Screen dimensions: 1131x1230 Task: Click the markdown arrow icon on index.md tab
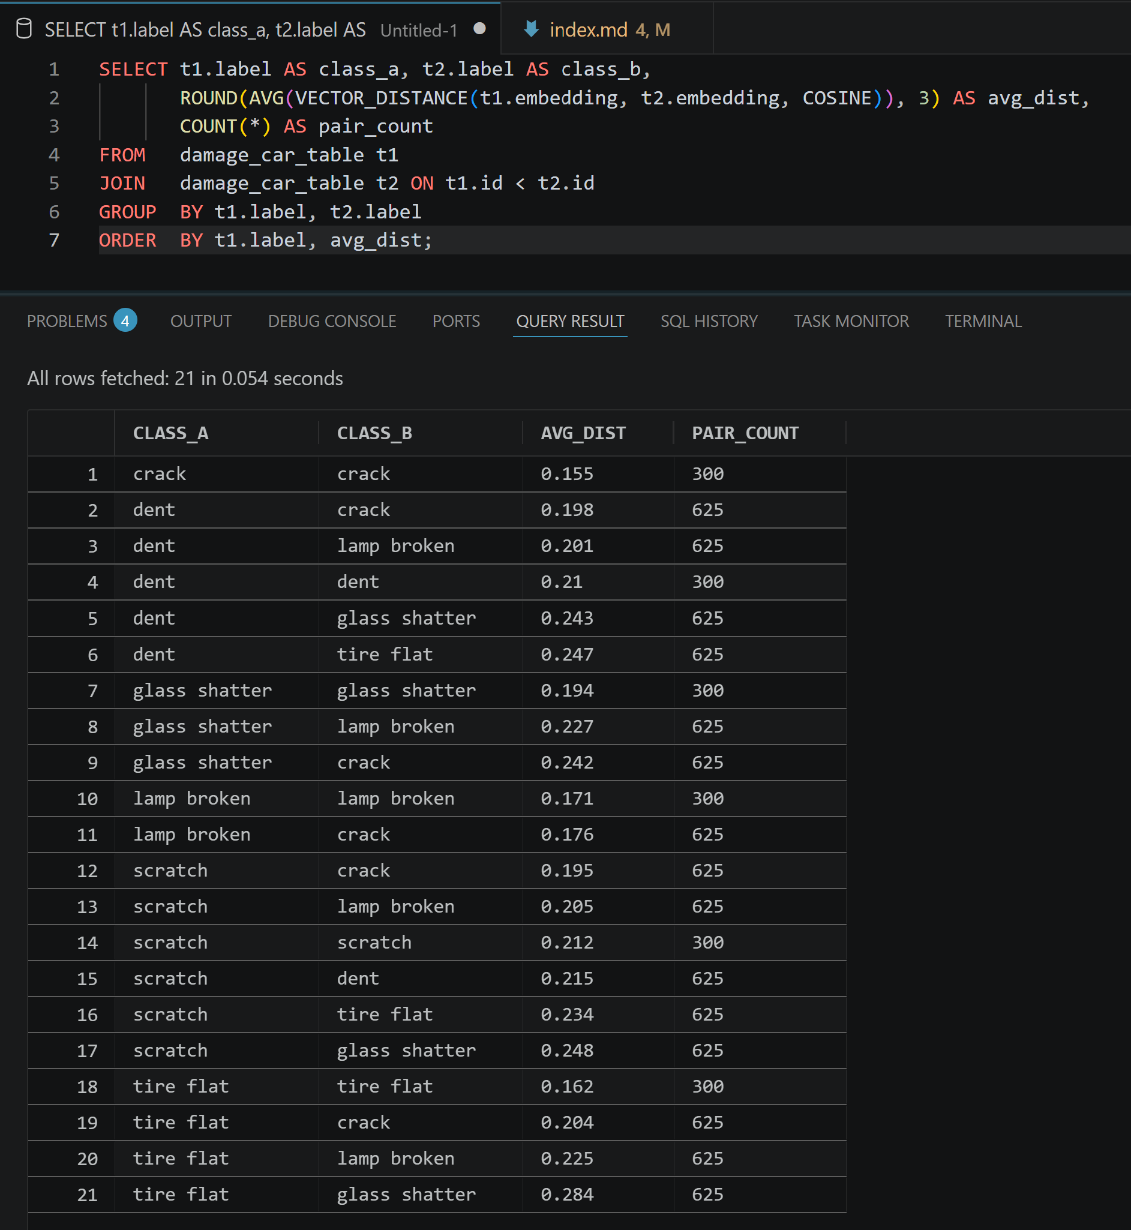(x=531, y=29)
